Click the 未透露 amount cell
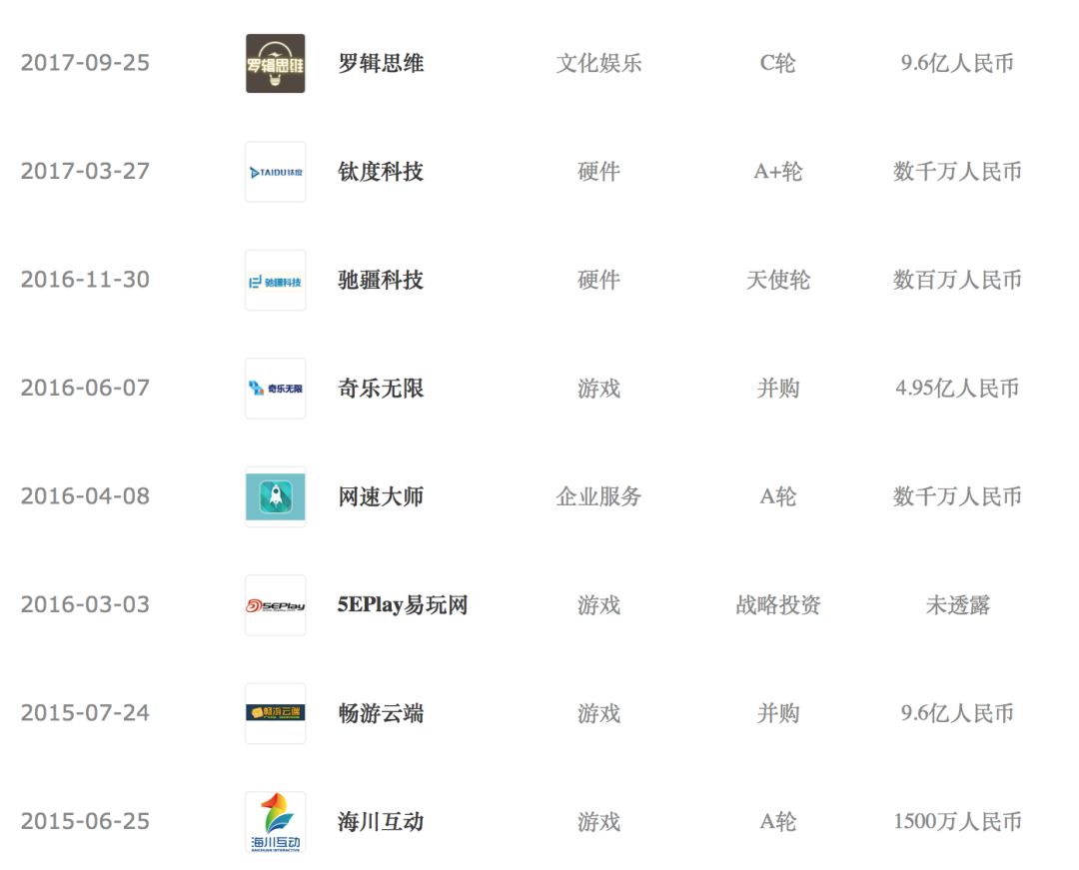Image resolution: width=1079 pixels, height=870 pixels. point(957,604)
